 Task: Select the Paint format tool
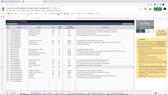click(11, 14)
